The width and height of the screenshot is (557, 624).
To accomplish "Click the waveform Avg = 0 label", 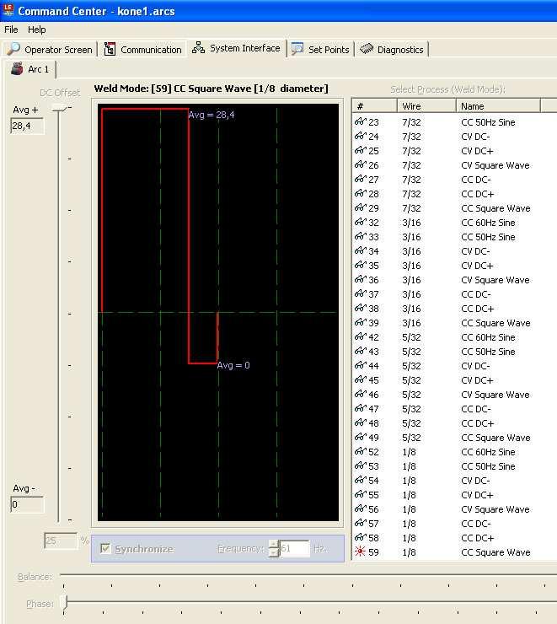I will pyautogui.click(x=233, y=365).
